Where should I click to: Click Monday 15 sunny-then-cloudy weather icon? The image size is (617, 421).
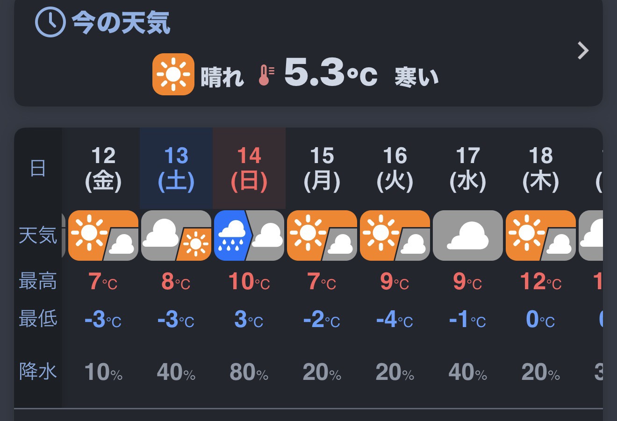[322, 235]
